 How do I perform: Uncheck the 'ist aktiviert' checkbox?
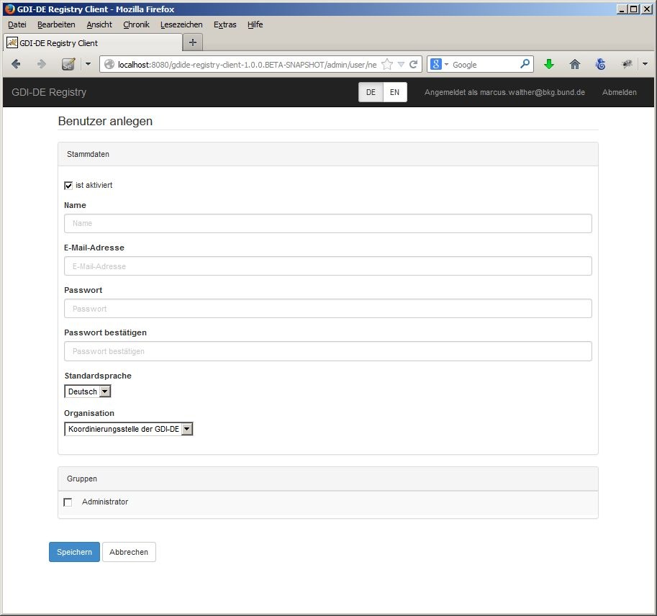[68, 186]
